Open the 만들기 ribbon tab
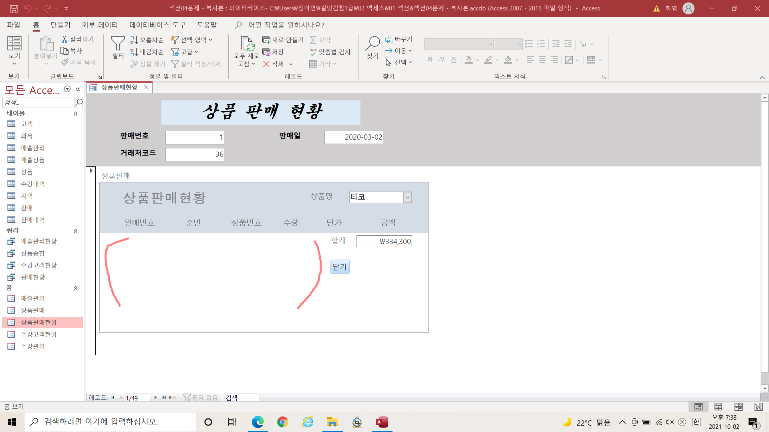 60,25
